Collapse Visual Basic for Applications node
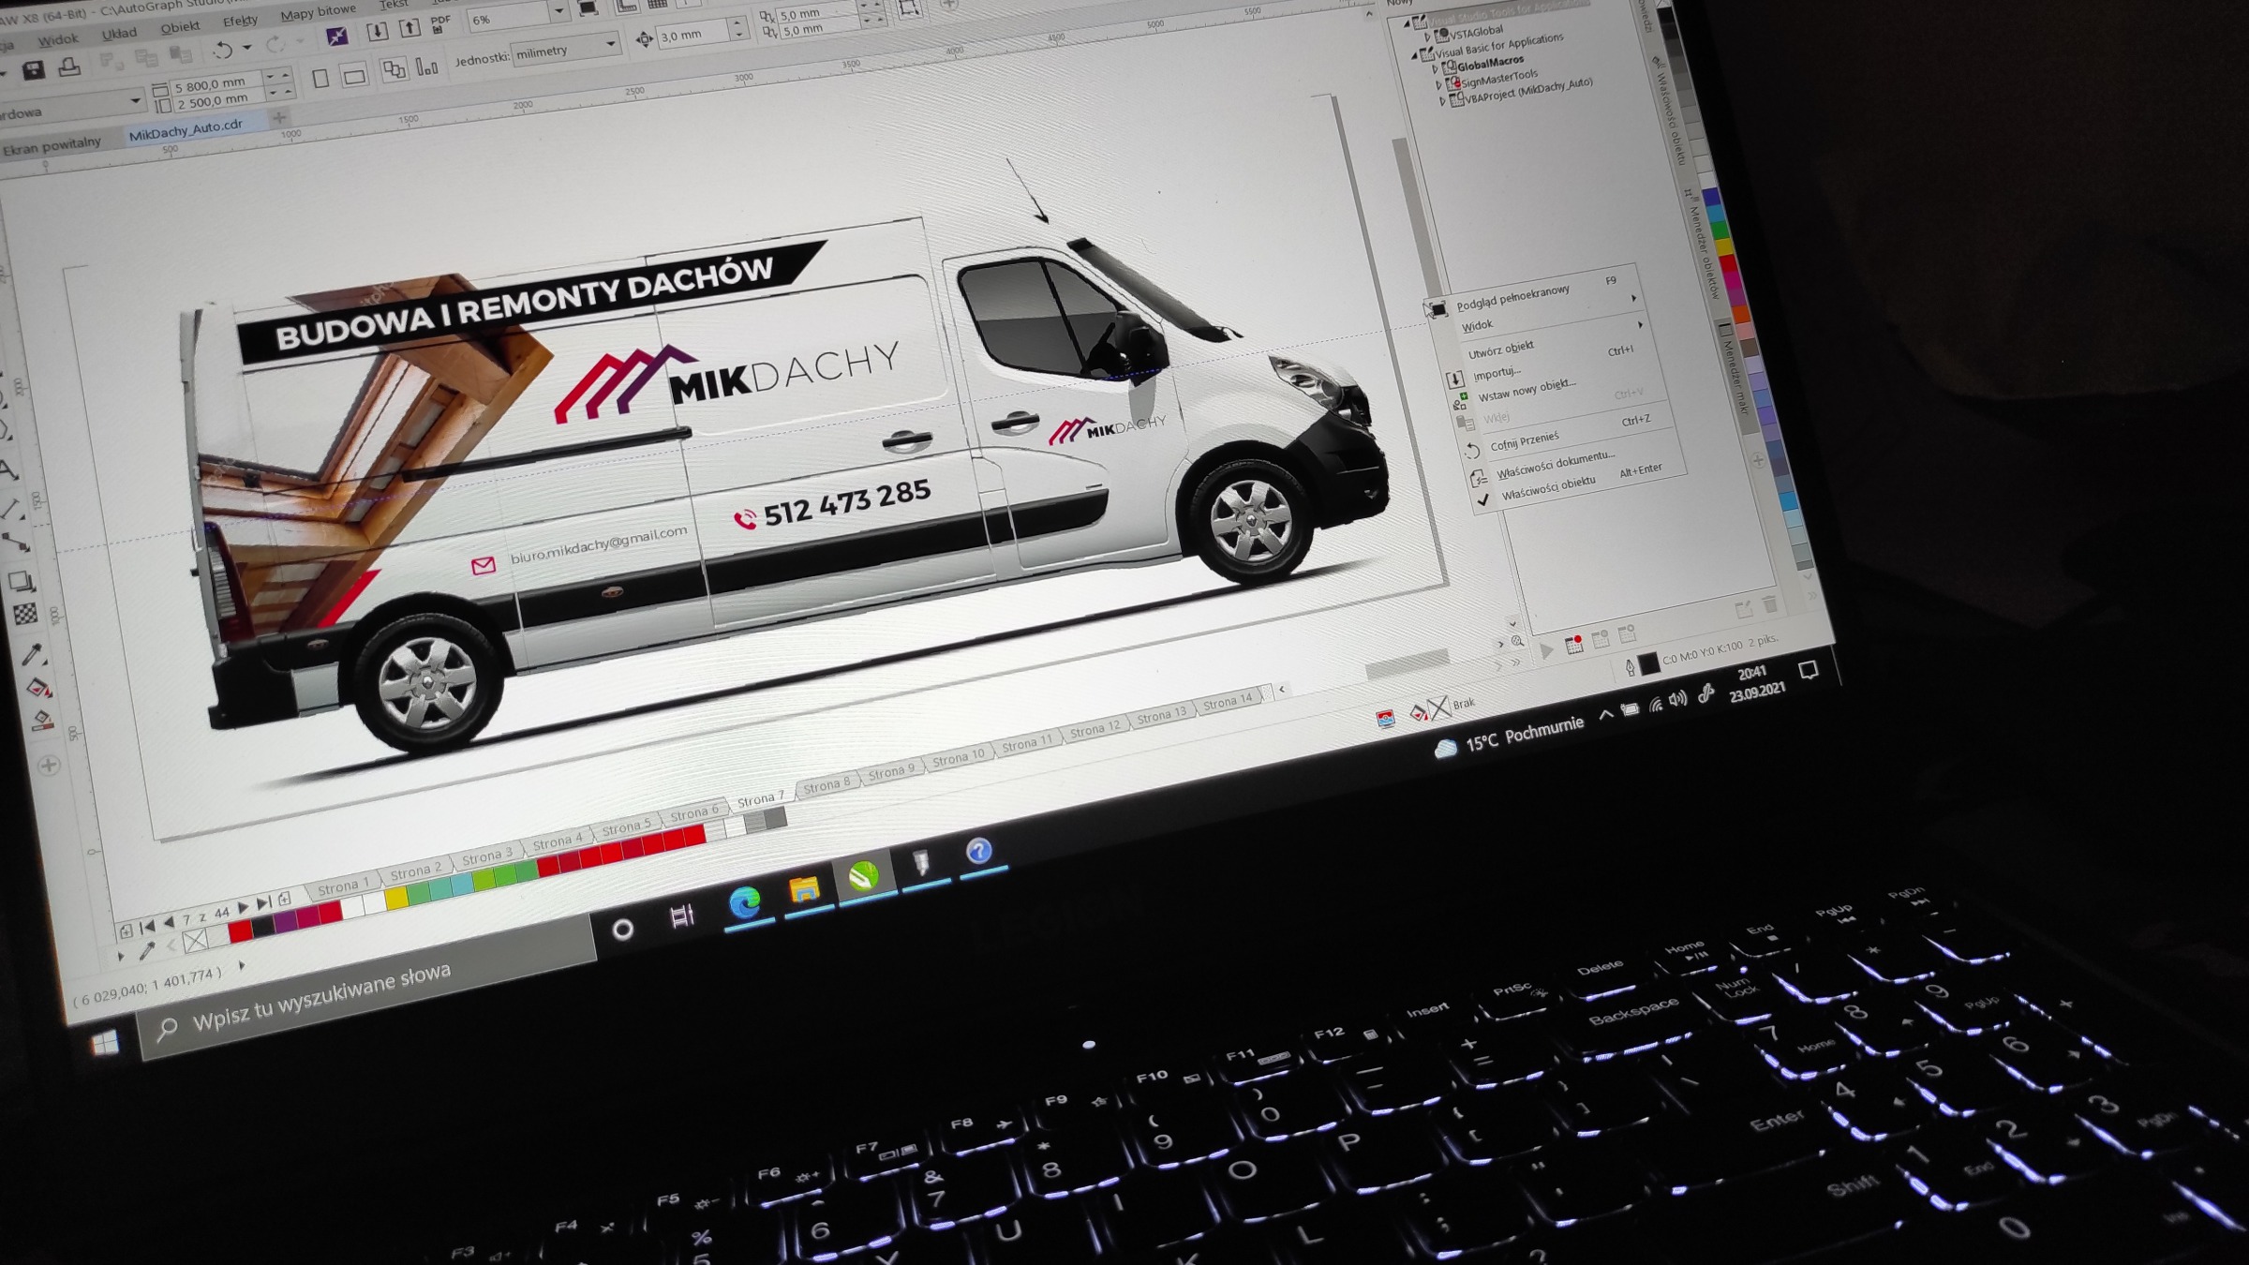 (x=1415, y=56)
